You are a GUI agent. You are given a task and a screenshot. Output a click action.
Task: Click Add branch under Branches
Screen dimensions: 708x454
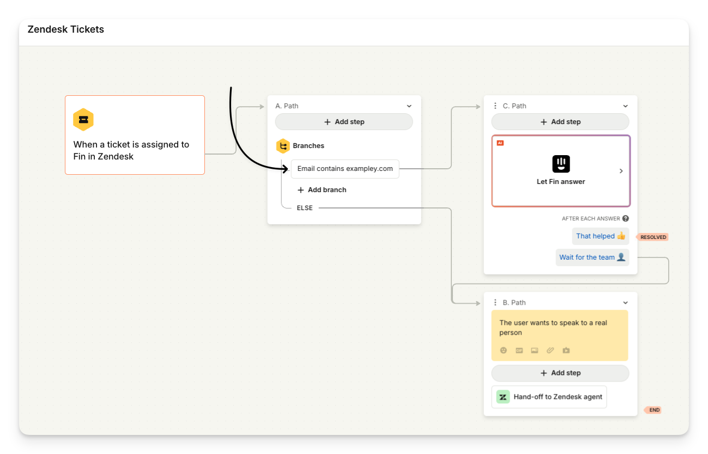click(322, 190)
